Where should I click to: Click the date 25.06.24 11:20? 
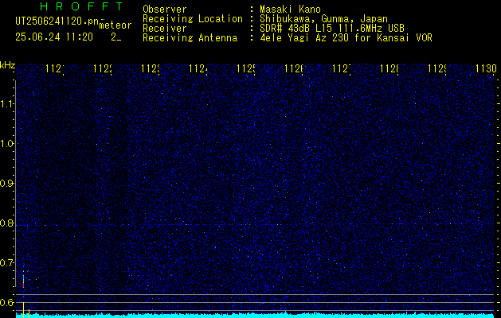click(54, 37)
